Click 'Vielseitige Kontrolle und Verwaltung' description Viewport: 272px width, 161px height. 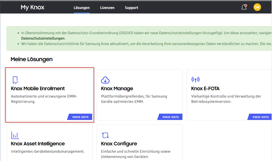[x=226, y=99]
